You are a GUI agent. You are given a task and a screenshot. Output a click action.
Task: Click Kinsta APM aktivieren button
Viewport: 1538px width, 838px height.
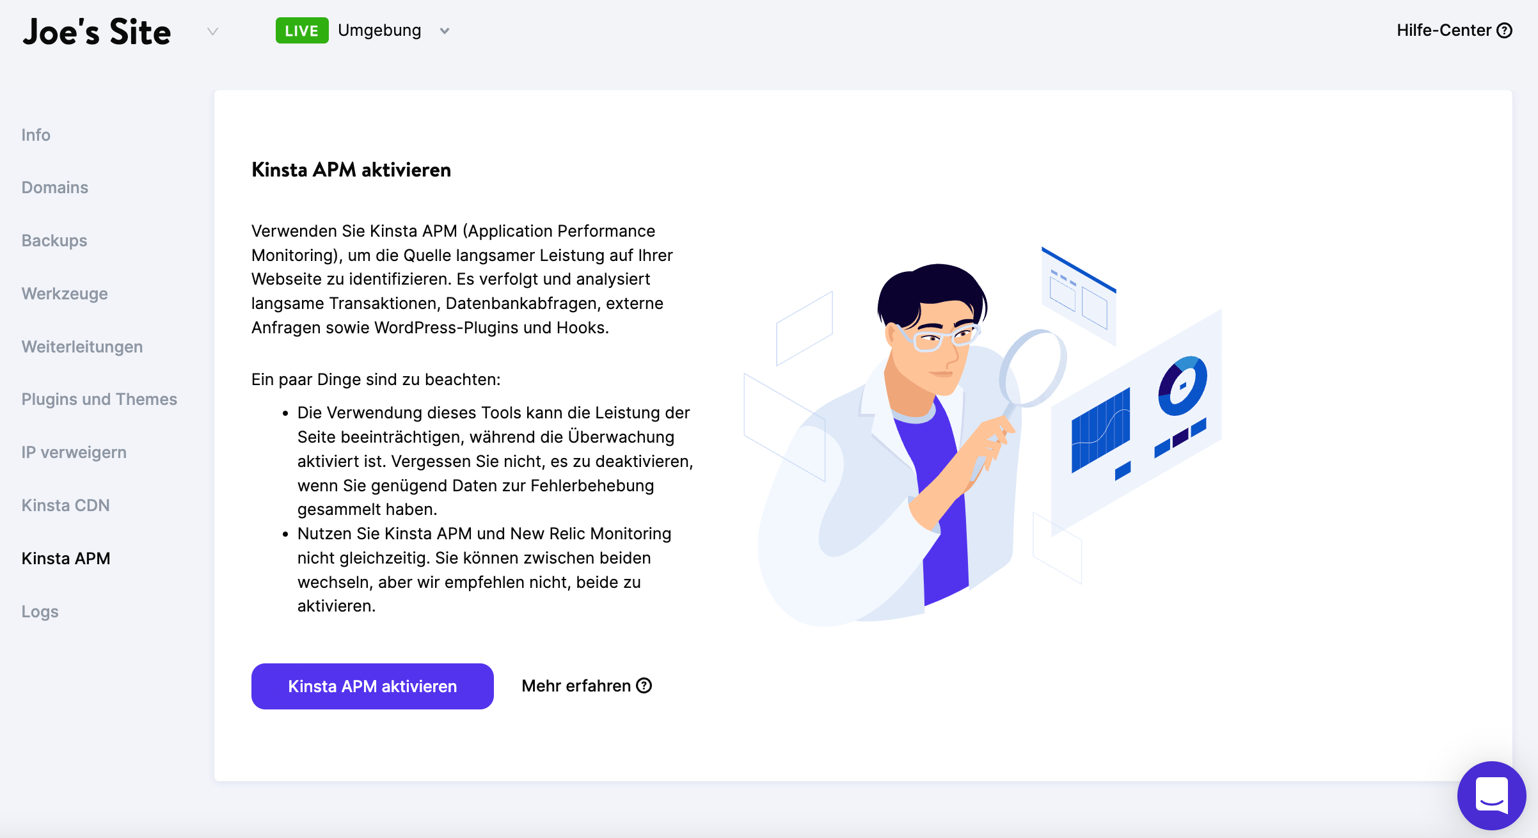pos(372,685)
